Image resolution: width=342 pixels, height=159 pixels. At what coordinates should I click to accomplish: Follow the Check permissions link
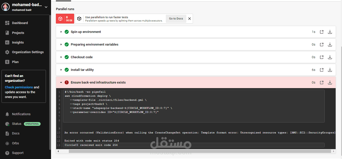point(19,87)
